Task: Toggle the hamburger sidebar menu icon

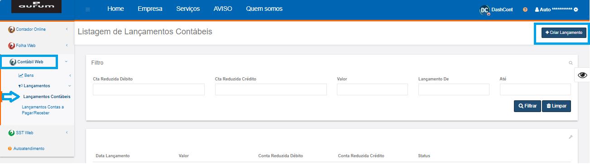Action: (x=88, y=9)
